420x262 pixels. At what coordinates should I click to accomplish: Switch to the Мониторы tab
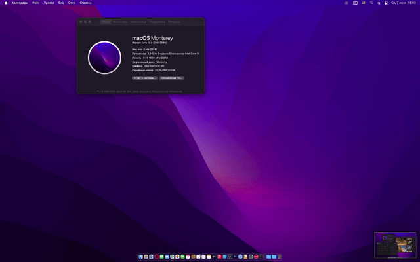click(x=120, y=22)
